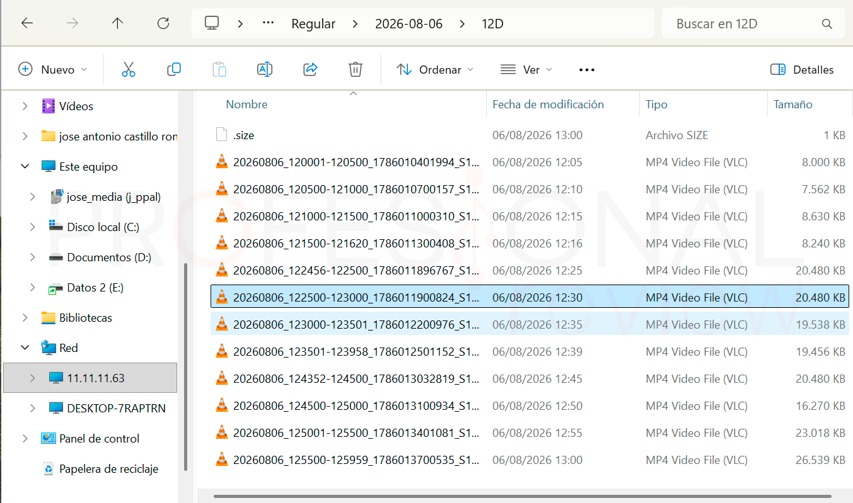Click the Archivo SIZE type cell
Image resolution: width=853 pixels, height=503 pixels.
676,135
